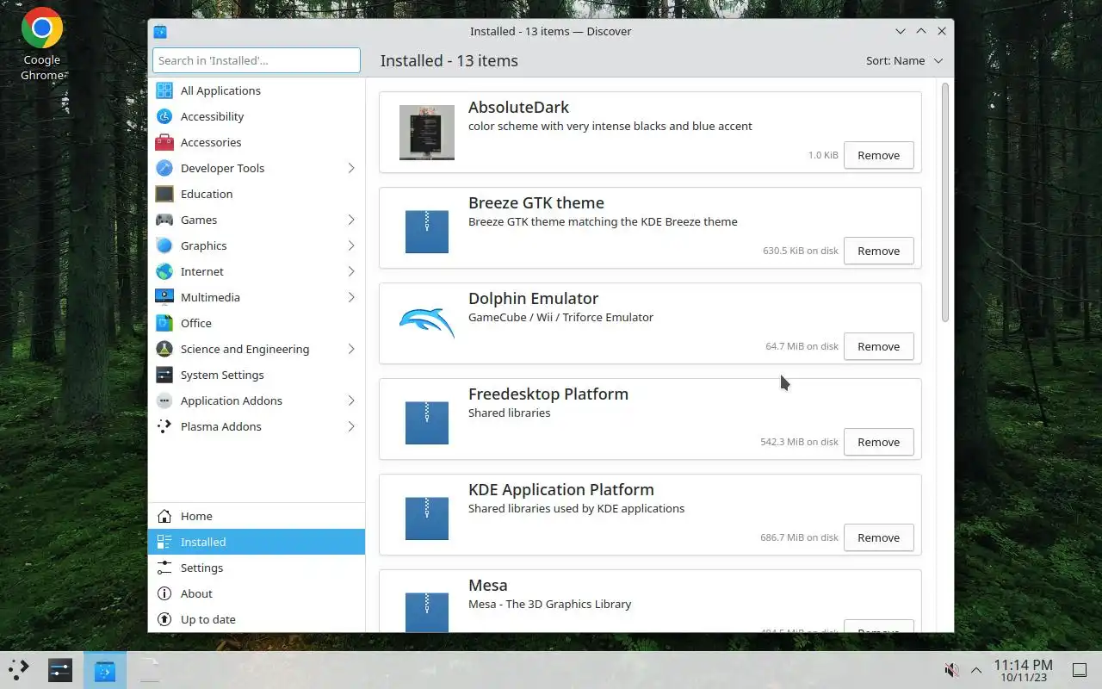Select the Multimedia monitor icon
1102x689 pixels.
pyautogui.click(x=164, y=297)
